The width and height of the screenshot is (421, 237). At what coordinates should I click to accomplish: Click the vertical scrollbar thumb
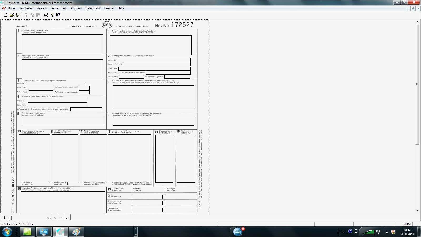[417, 84]
